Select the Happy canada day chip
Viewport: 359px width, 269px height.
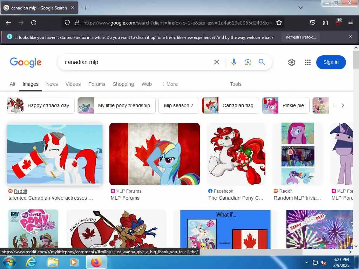[x=41, y=105]
